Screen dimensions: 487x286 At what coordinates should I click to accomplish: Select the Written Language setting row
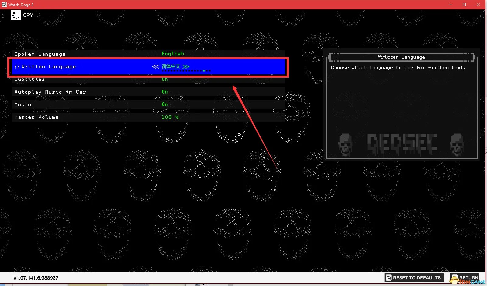coord(149,67)
